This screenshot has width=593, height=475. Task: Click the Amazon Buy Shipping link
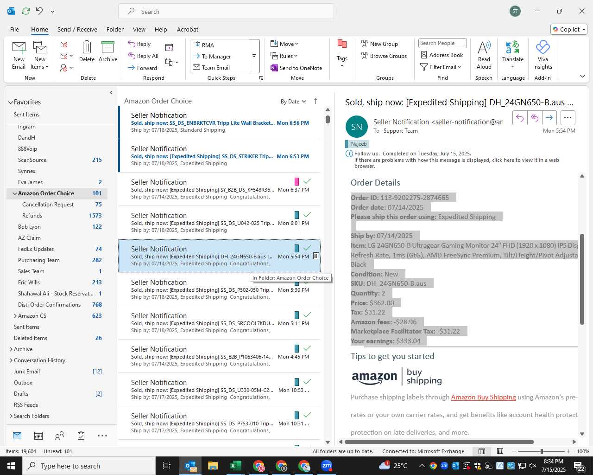483,397
